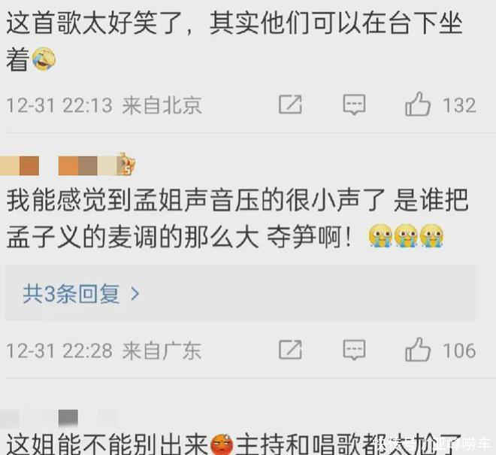Screen dimensions: 496x455
Task: Tap the 12-31 22:13 timestamp
Action: coord(59,105)
